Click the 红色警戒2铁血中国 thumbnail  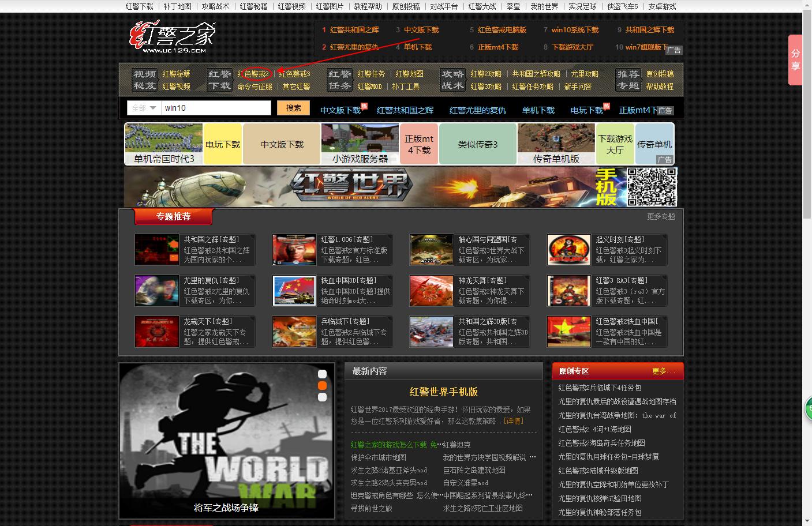tap(569, 332)
